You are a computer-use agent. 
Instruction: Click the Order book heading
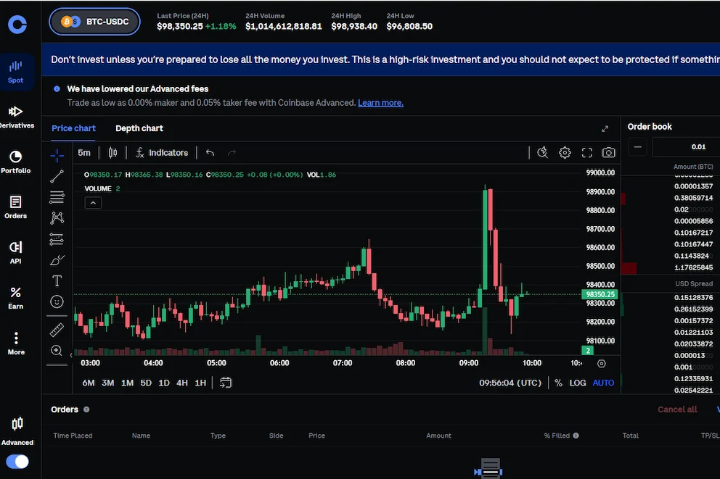650,127
